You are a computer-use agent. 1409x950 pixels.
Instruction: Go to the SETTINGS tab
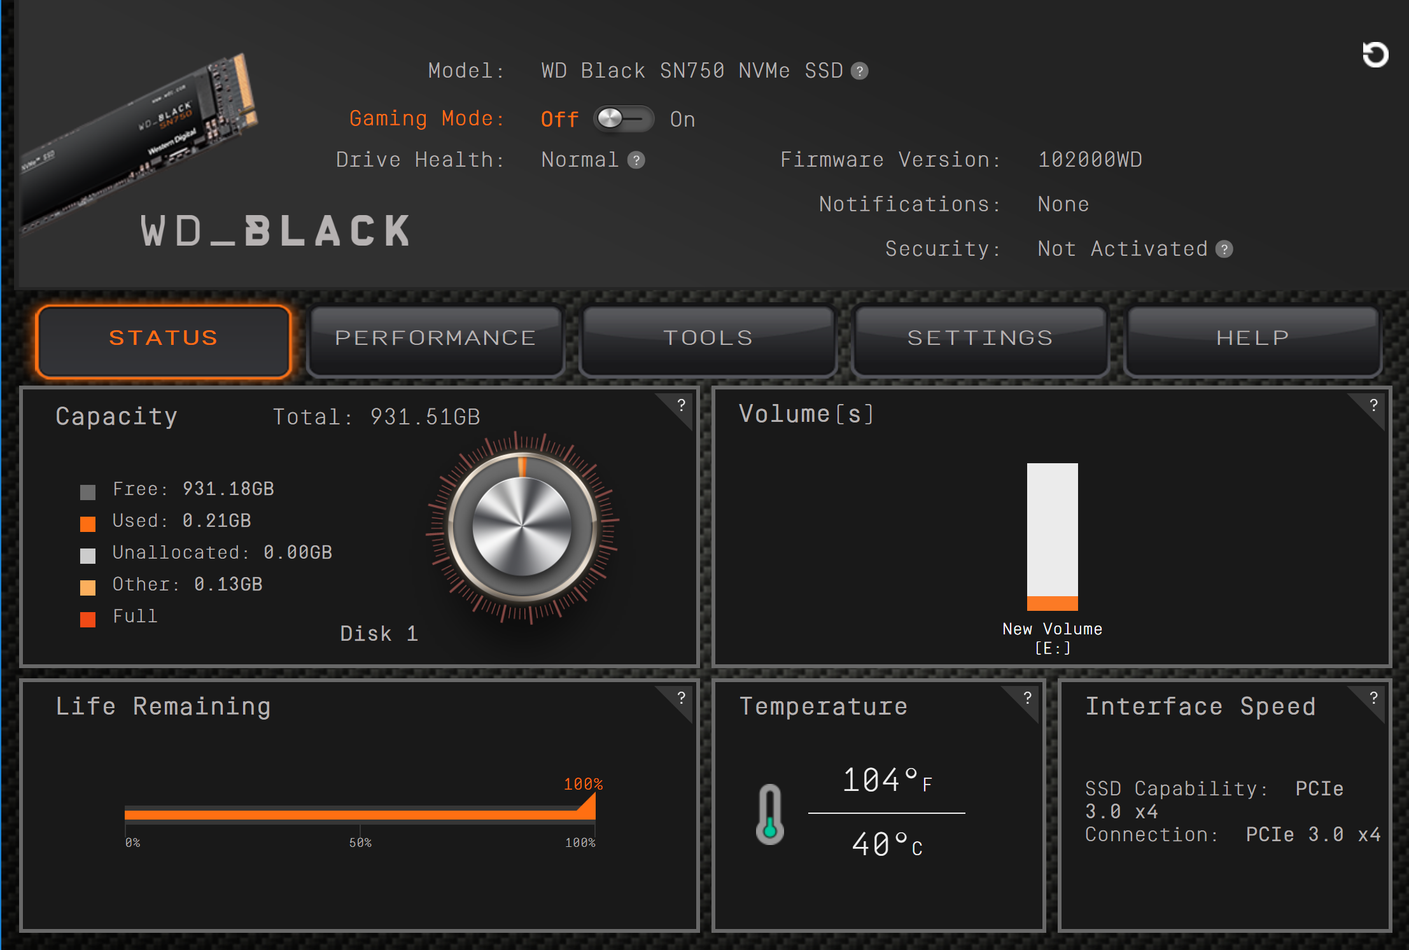[x=980, y=338]
